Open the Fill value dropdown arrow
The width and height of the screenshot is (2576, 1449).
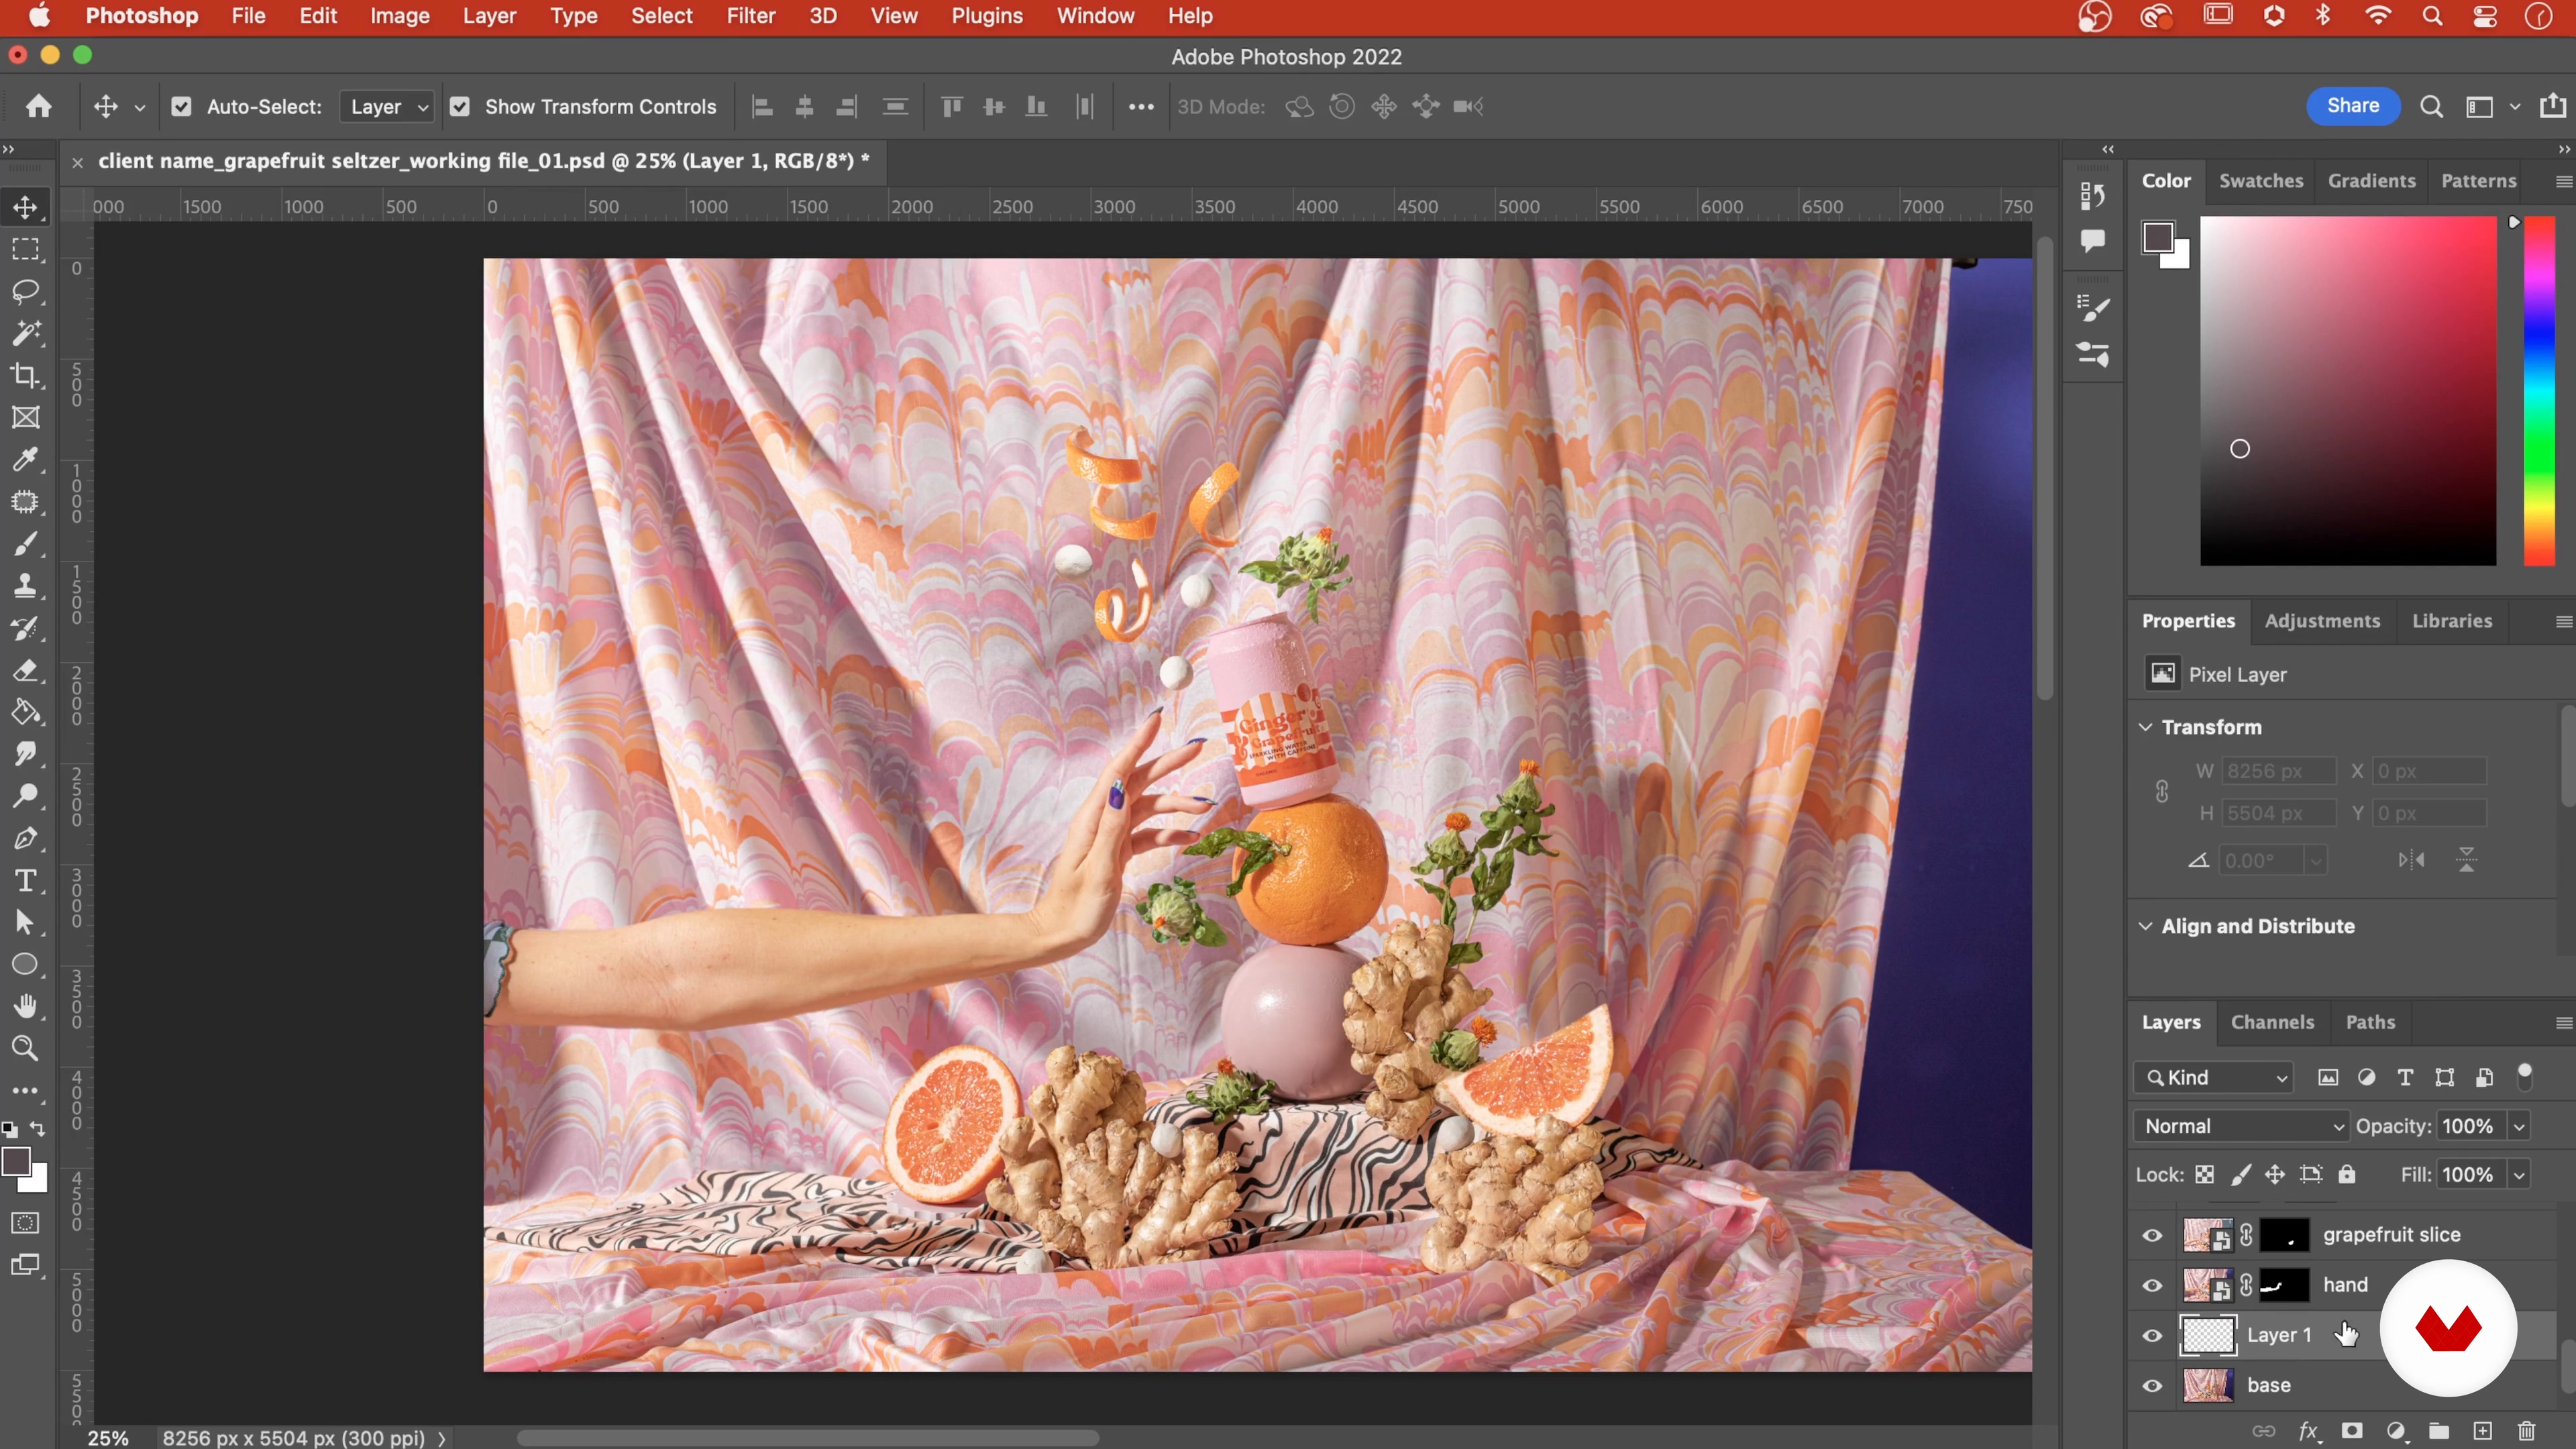click(2519, 1175)
